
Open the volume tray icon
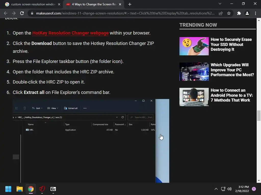click(x=229, y=189)
